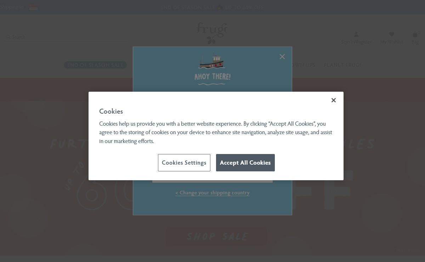Click the Frugi logo
The width and height of the screenshot is (425, 262).
coord(212,33)
